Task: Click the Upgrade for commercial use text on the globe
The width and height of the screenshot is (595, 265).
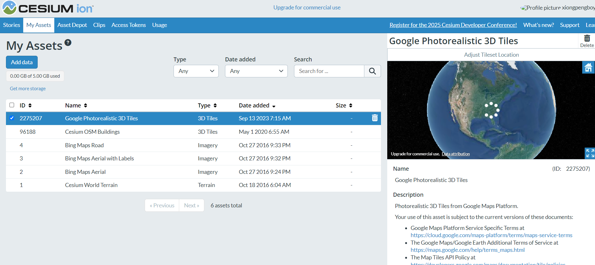Action: 415,154
